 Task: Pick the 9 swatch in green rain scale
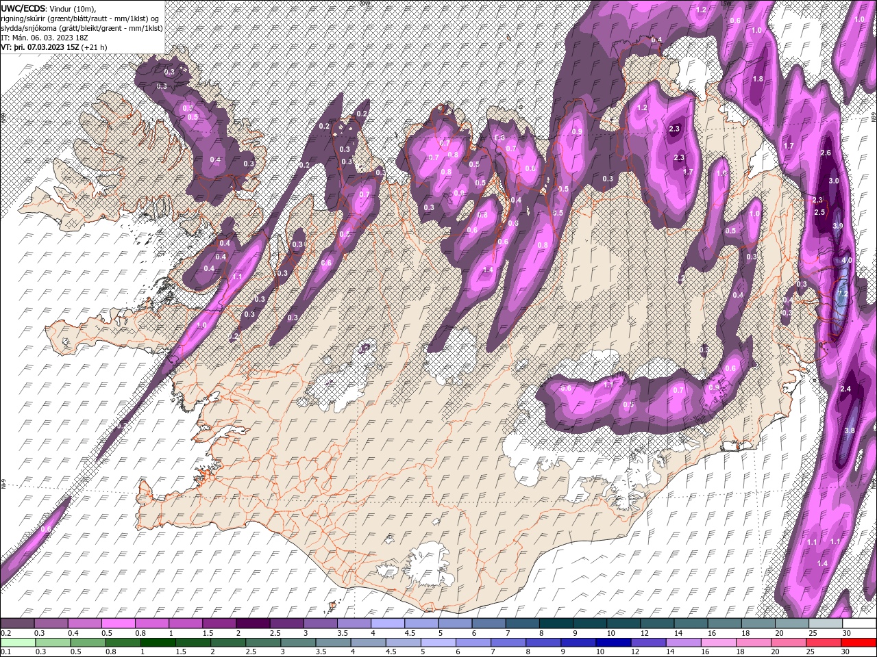click(x=579, y=643)
